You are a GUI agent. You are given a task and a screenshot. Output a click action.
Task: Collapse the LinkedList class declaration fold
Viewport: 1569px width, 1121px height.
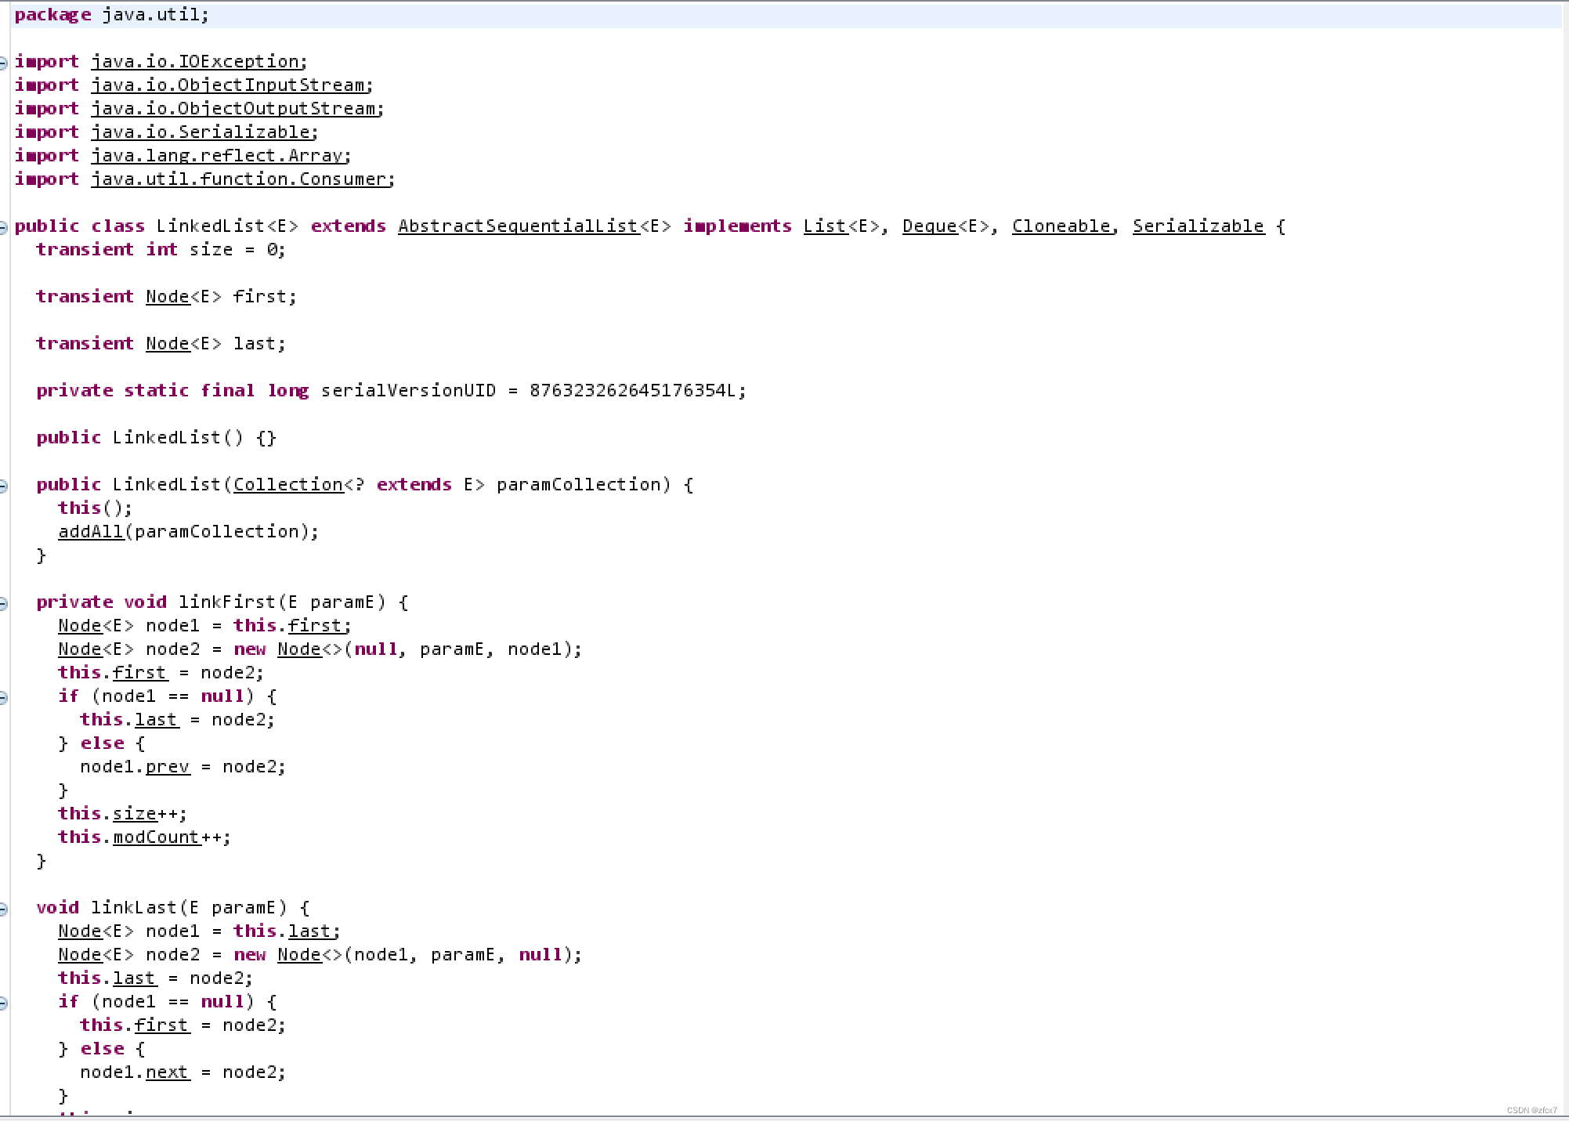[x=3, y=227]
